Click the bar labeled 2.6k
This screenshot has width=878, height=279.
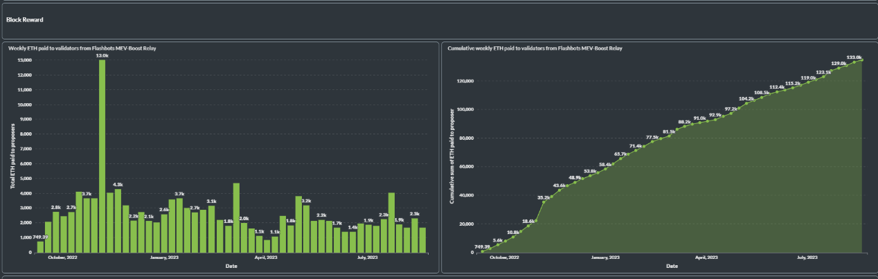pos(164,233)
